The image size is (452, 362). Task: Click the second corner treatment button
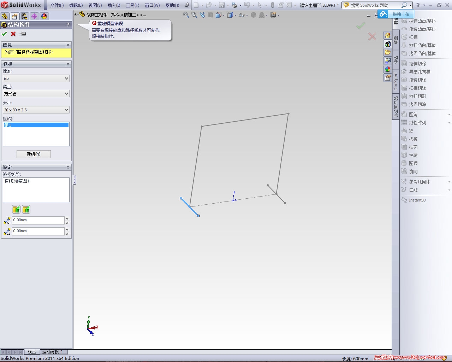(26, 209)
